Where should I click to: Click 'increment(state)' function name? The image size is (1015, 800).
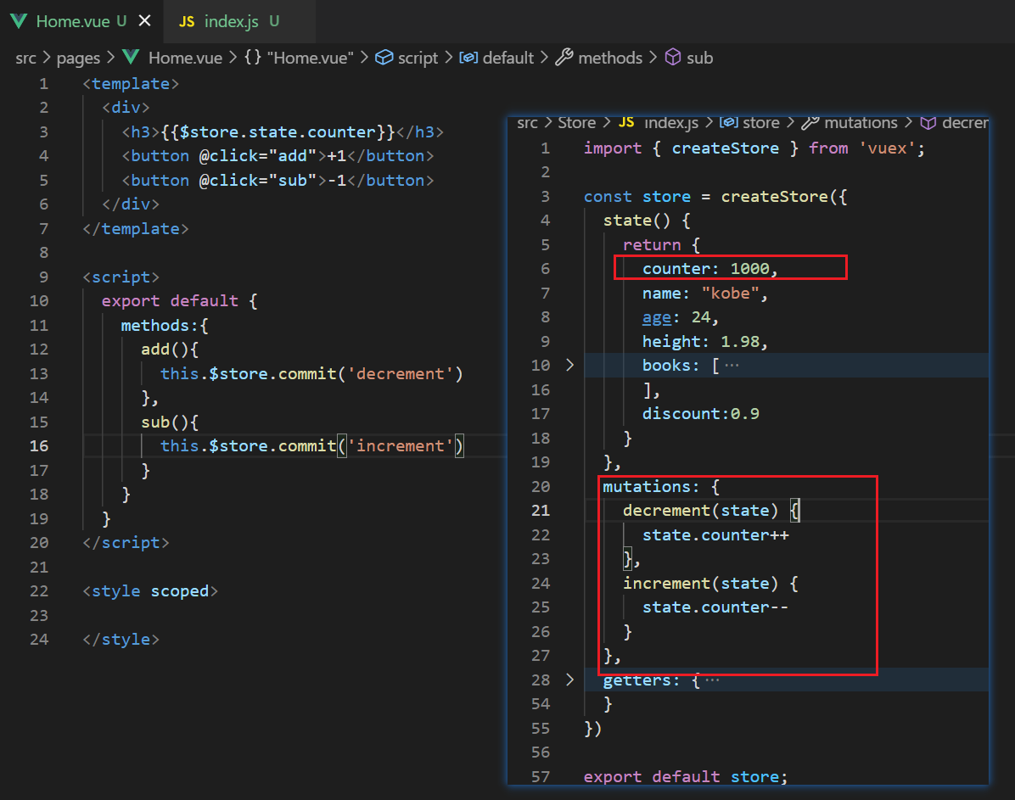click(700, 584)
